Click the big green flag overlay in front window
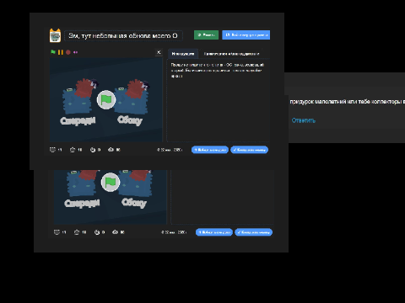 (106, 99)
